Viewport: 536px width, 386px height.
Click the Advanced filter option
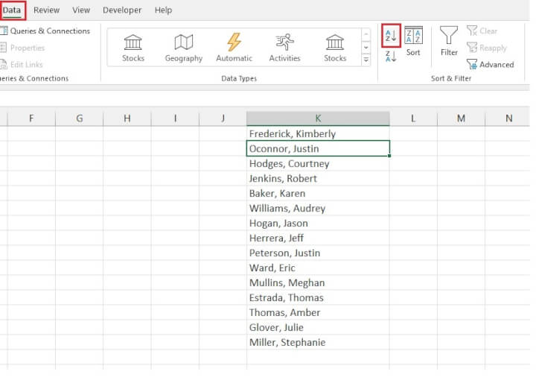pyautogui.click(x=490, y=65)
